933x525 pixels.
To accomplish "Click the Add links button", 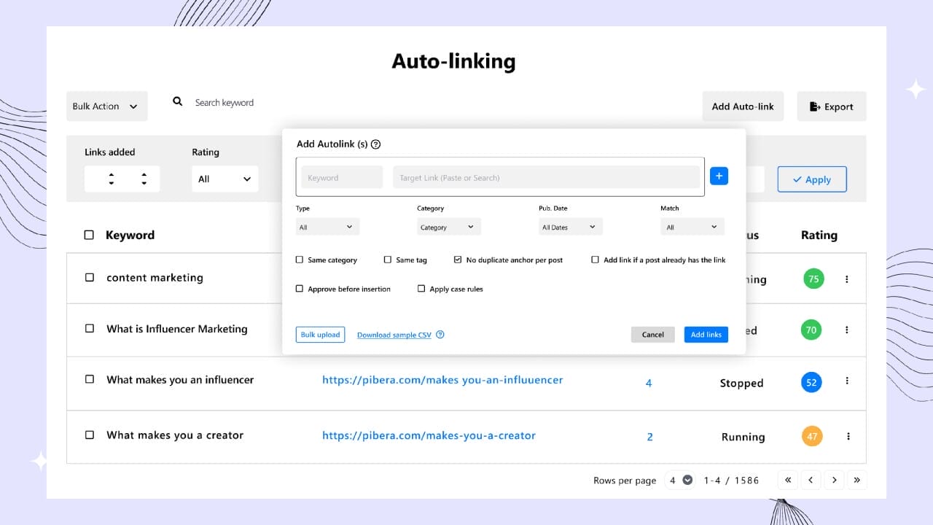I will point(706,335).
